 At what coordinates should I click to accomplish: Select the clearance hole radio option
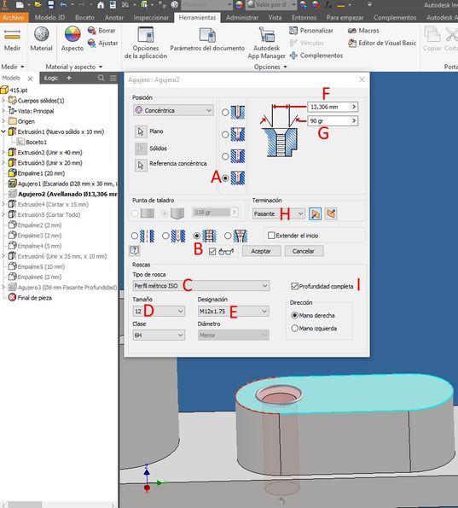tap(165, 236)
